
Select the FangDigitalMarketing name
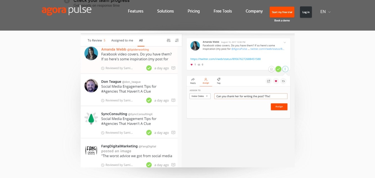(x=120, y=146)
